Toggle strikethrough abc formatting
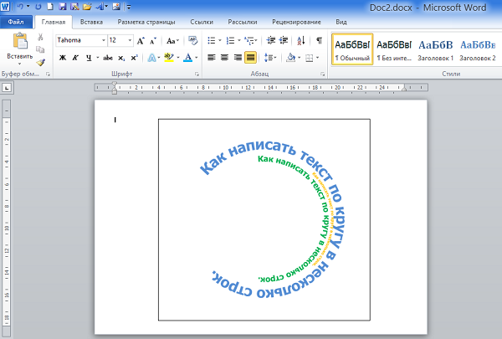 point(108,58)
